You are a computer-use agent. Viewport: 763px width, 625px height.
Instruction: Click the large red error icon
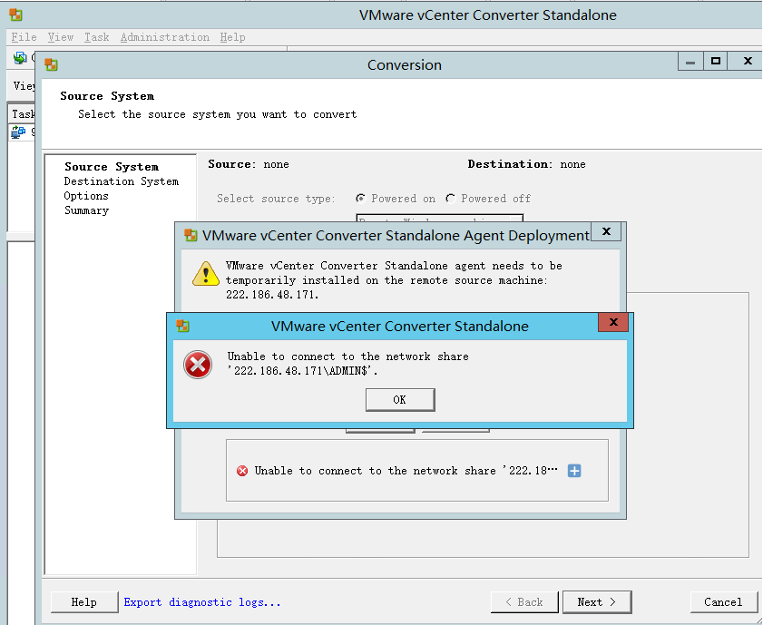tap(198, 365)
